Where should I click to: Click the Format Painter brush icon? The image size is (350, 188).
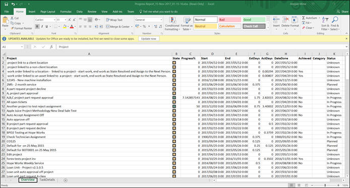tap(12, 28)
